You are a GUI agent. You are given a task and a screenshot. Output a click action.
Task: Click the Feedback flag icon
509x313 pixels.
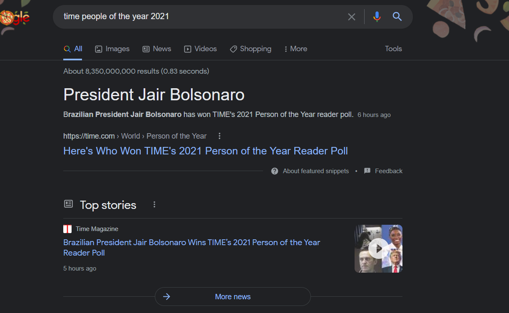point(367,171)
